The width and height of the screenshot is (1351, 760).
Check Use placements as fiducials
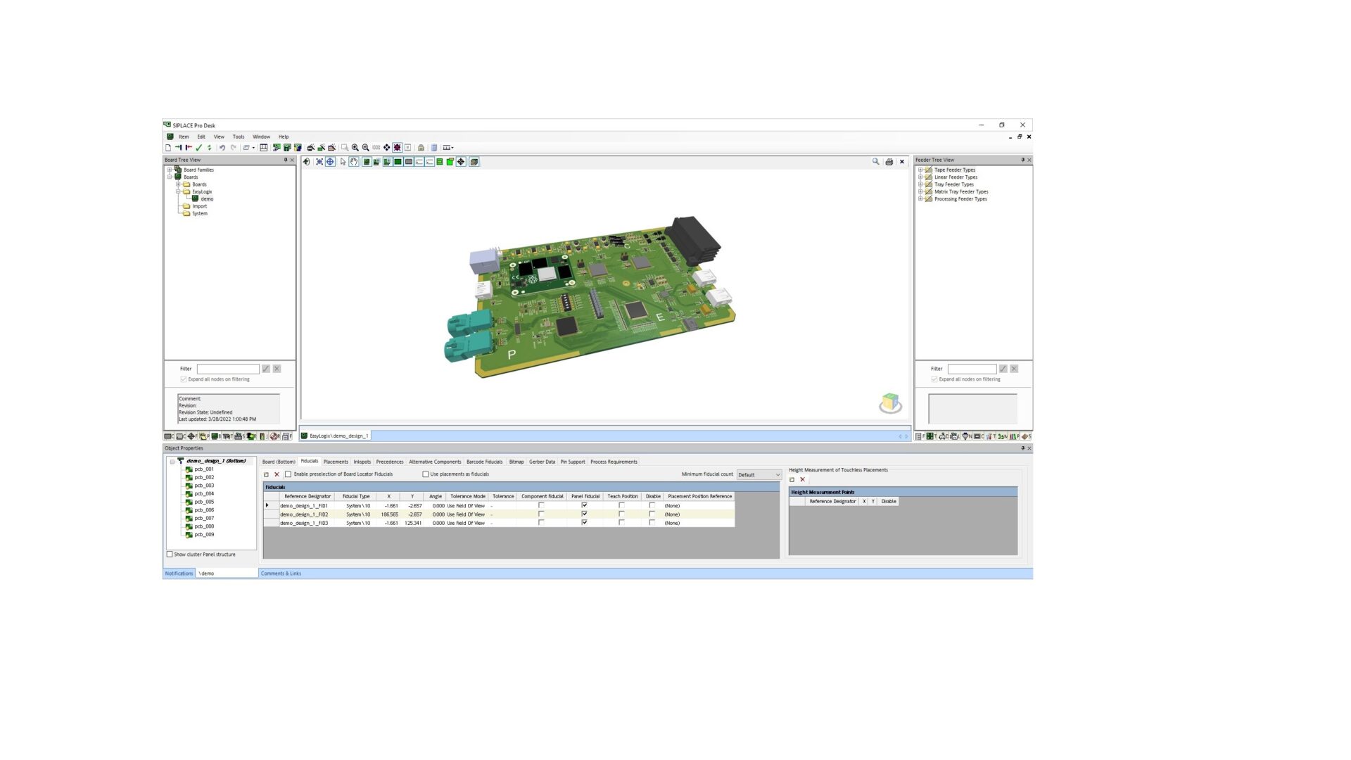pyautogui.click(x=425, y=474)
